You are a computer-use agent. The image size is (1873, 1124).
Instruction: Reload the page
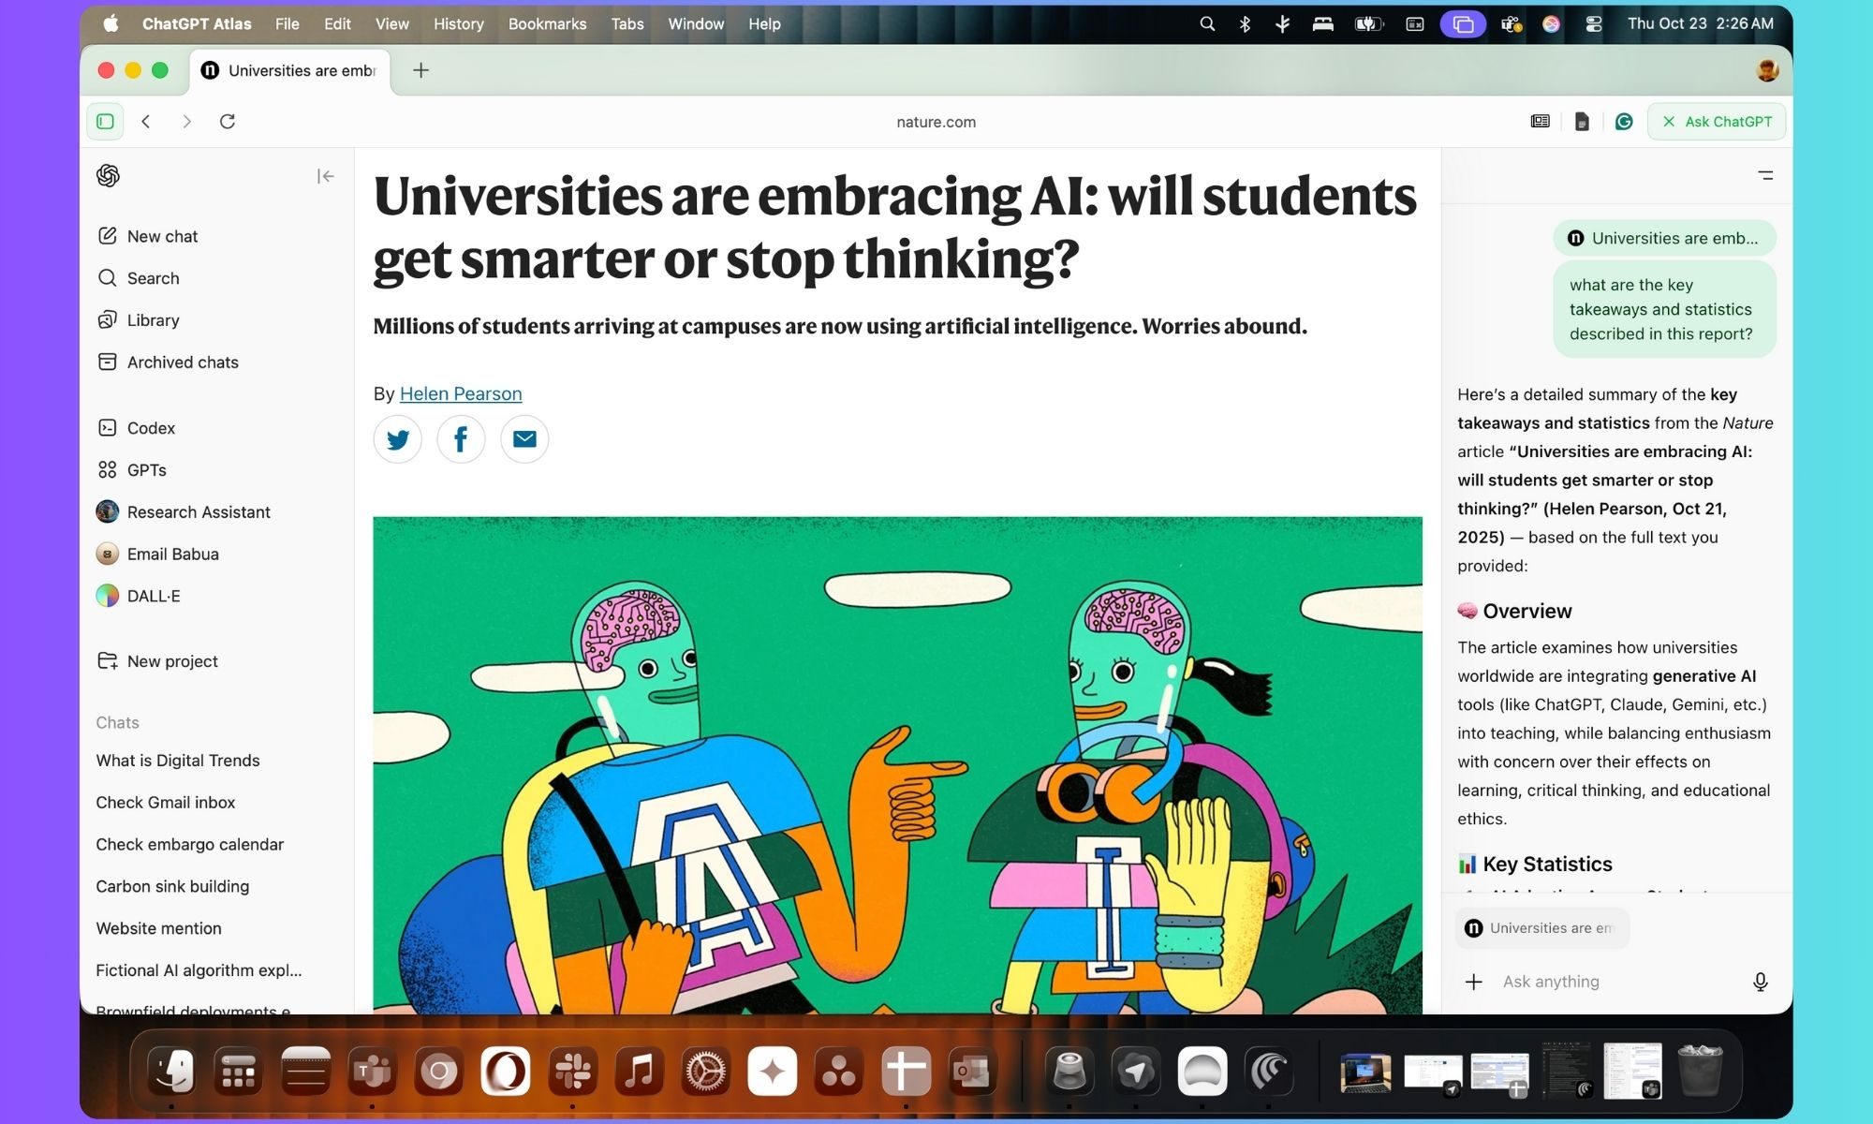click(228, 122)
